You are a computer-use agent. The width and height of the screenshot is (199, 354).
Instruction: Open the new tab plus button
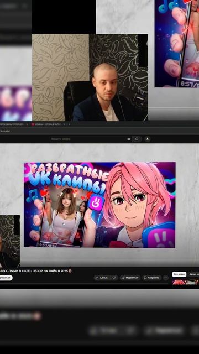click(x=70, y=124)
